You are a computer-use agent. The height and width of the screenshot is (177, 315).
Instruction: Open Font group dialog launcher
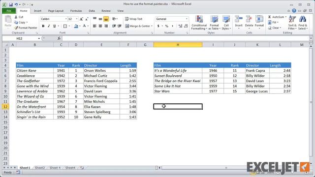[x=88, y=33]
